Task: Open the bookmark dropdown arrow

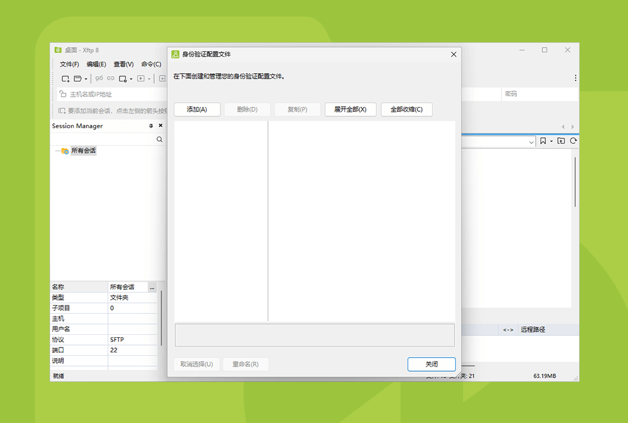Action: (551, 141)
